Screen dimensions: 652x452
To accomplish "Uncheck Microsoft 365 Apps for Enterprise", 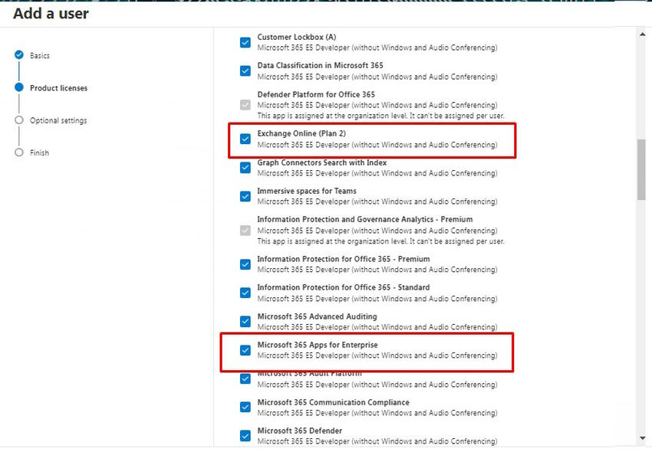I will (x=245, y=350).
